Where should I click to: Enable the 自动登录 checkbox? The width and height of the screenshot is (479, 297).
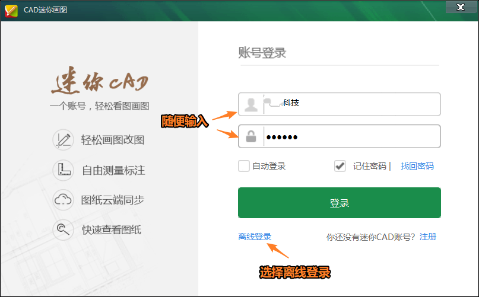tap(244, 166)
